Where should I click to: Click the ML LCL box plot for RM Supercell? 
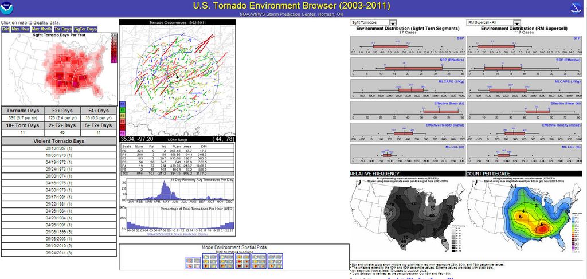coord(525,154)
